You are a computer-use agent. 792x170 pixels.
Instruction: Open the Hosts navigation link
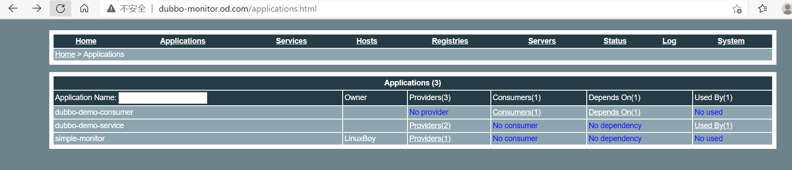pyautogui.click(x=367, y=41)
